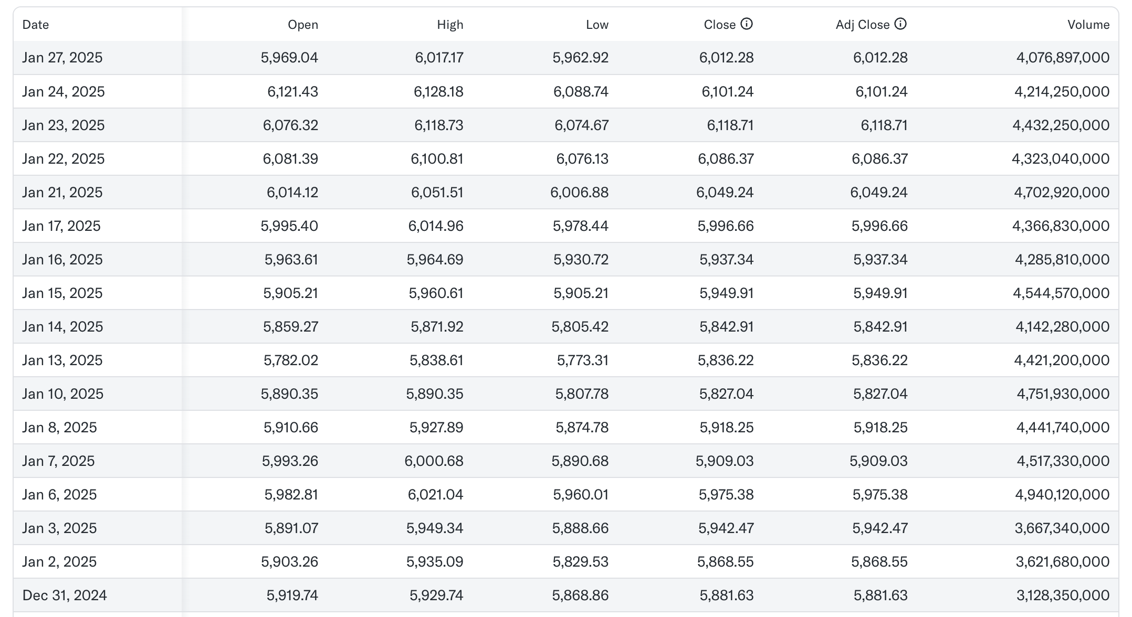Click the Adj Close info icon

coord(900,24)
